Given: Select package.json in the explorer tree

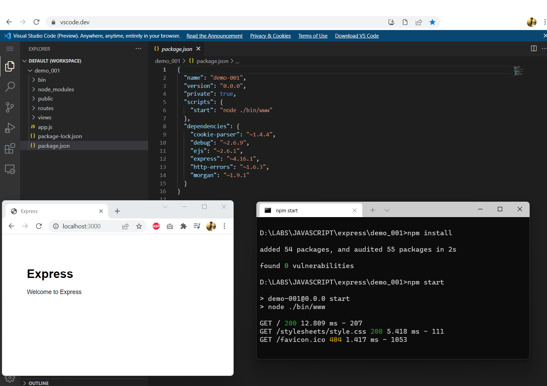Looking at the screenshot, I should pos(84,146).
